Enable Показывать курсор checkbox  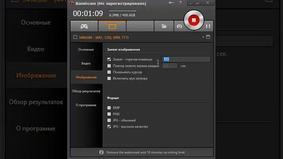point(109,72)
